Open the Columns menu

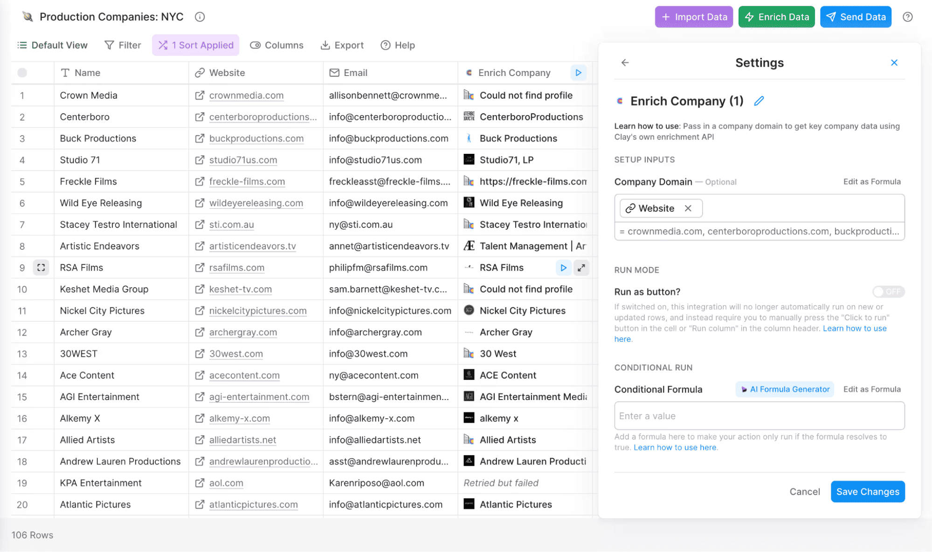277,45
